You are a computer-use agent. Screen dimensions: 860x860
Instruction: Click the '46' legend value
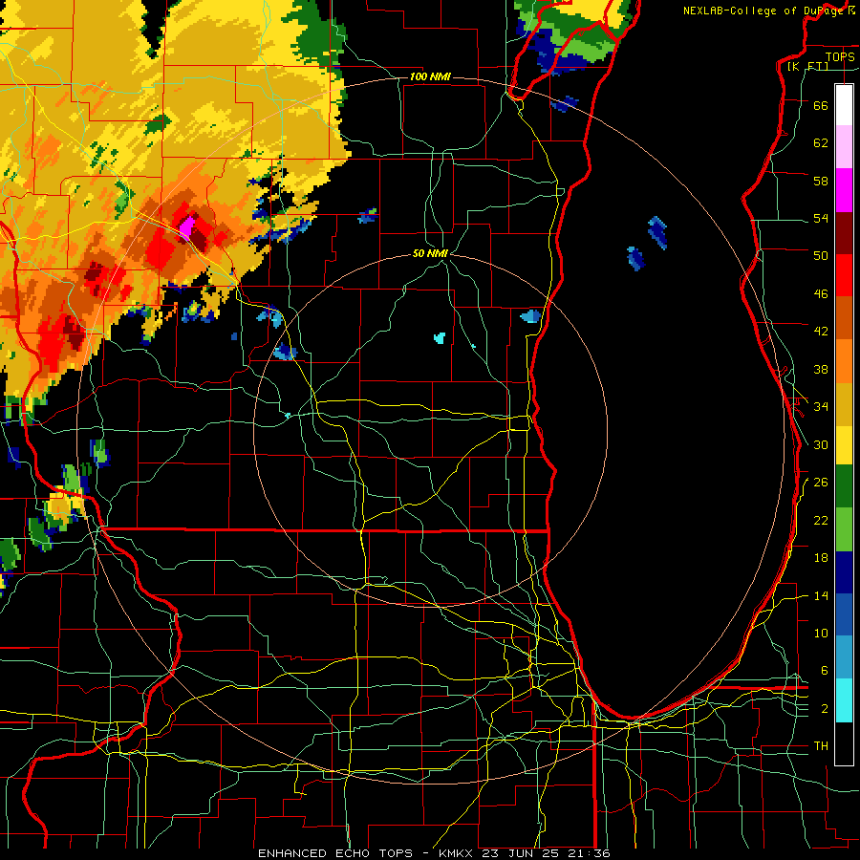click(x=821, y=294)
